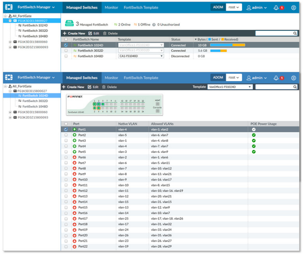Uncheck the Port1 row checkbox

click(x=66, y=129)
